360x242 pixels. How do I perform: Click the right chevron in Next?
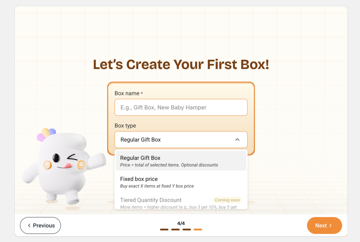tap(330, 225)
